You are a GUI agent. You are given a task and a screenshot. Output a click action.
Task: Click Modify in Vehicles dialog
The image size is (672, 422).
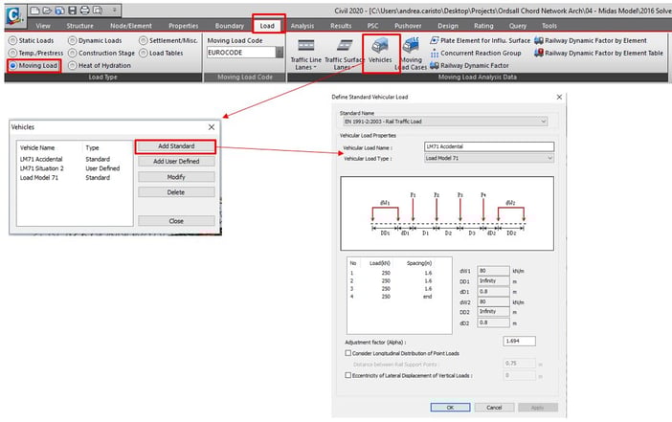(176, 177)
